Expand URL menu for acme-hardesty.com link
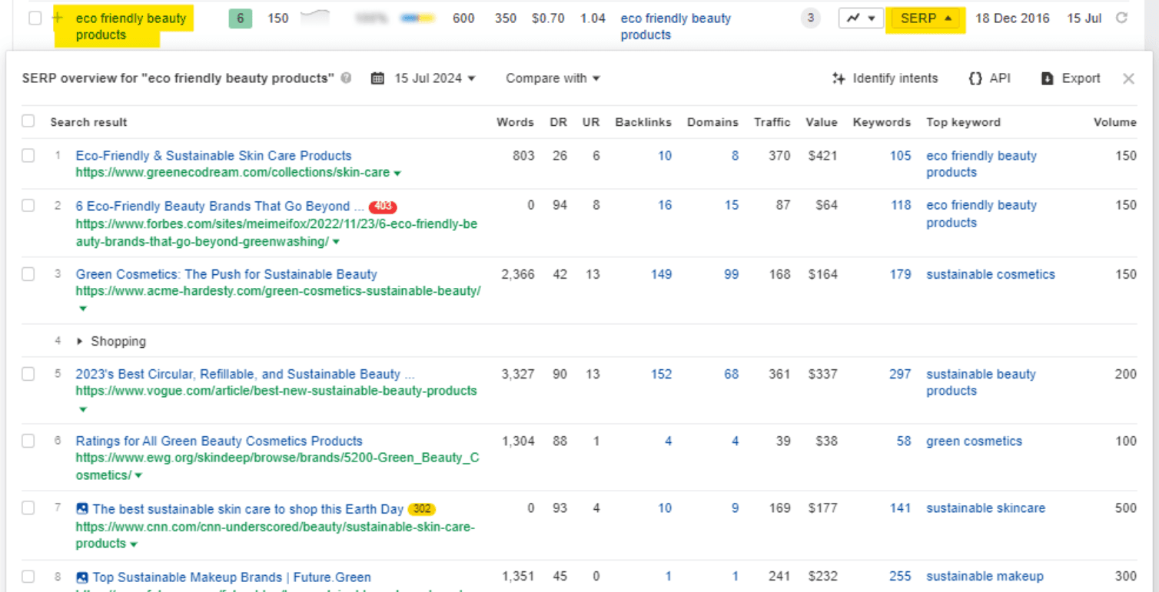This screenshot has height=592, width=1159. click(82, 309)
